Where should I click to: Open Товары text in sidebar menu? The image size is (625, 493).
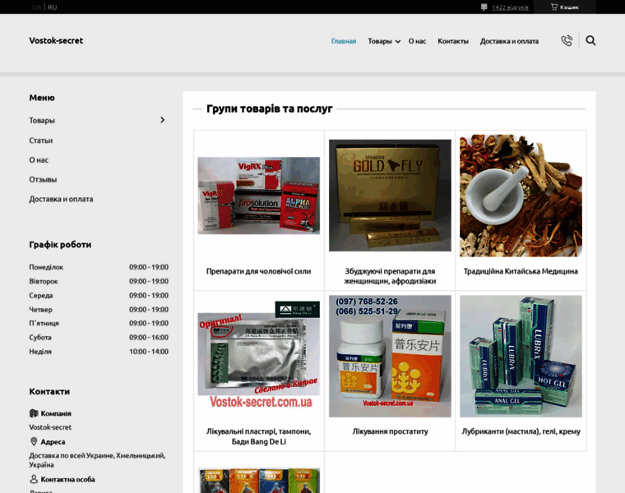[42, 120]
